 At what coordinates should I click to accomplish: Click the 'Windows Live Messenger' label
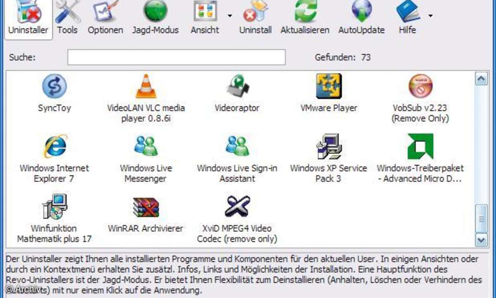point(146,173)
